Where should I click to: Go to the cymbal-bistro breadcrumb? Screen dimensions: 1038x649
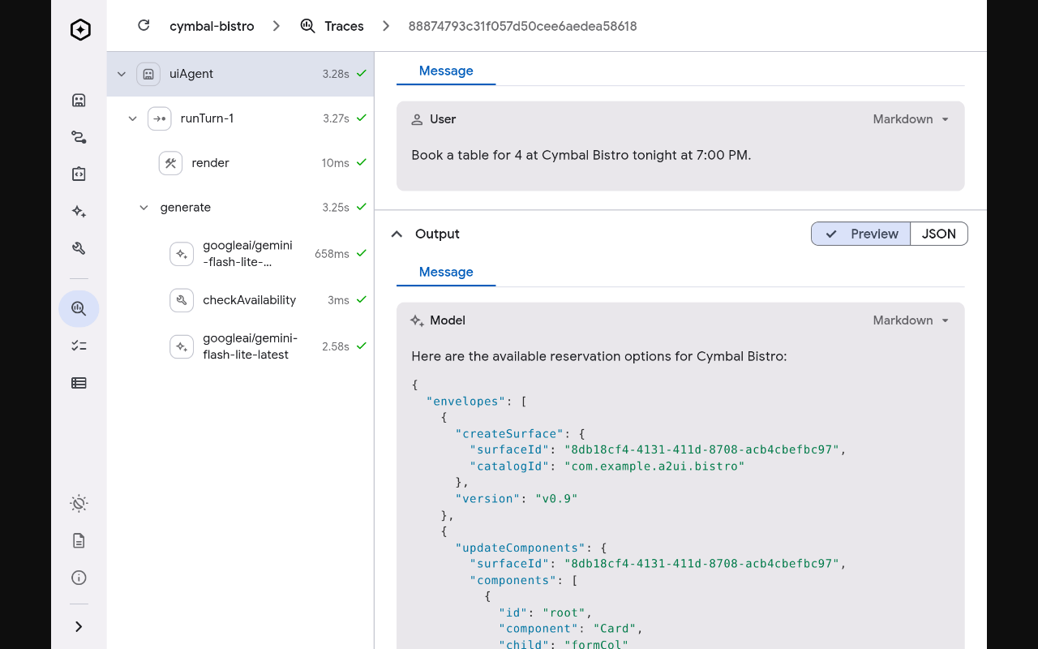[212, 26]
